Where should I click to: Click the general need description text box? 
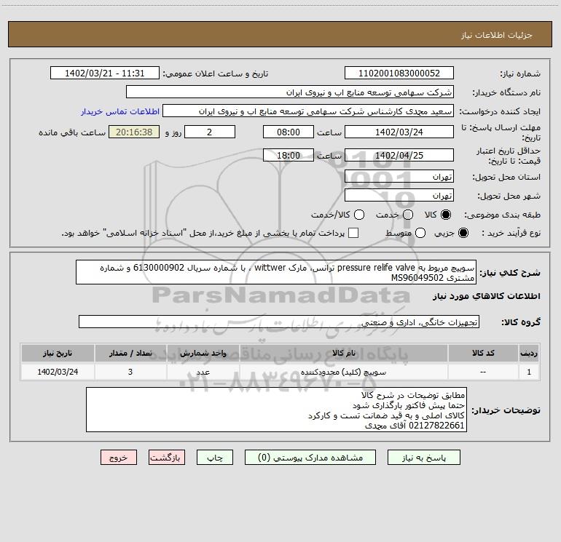(276, 272)
